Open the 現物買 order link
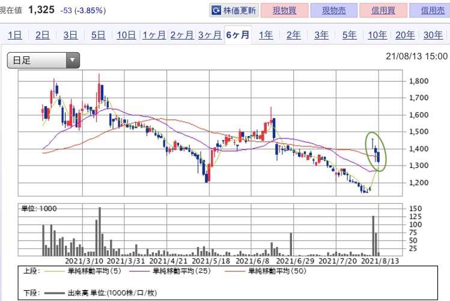The height and width of the screenshot is (301, 450). [284, 11]
